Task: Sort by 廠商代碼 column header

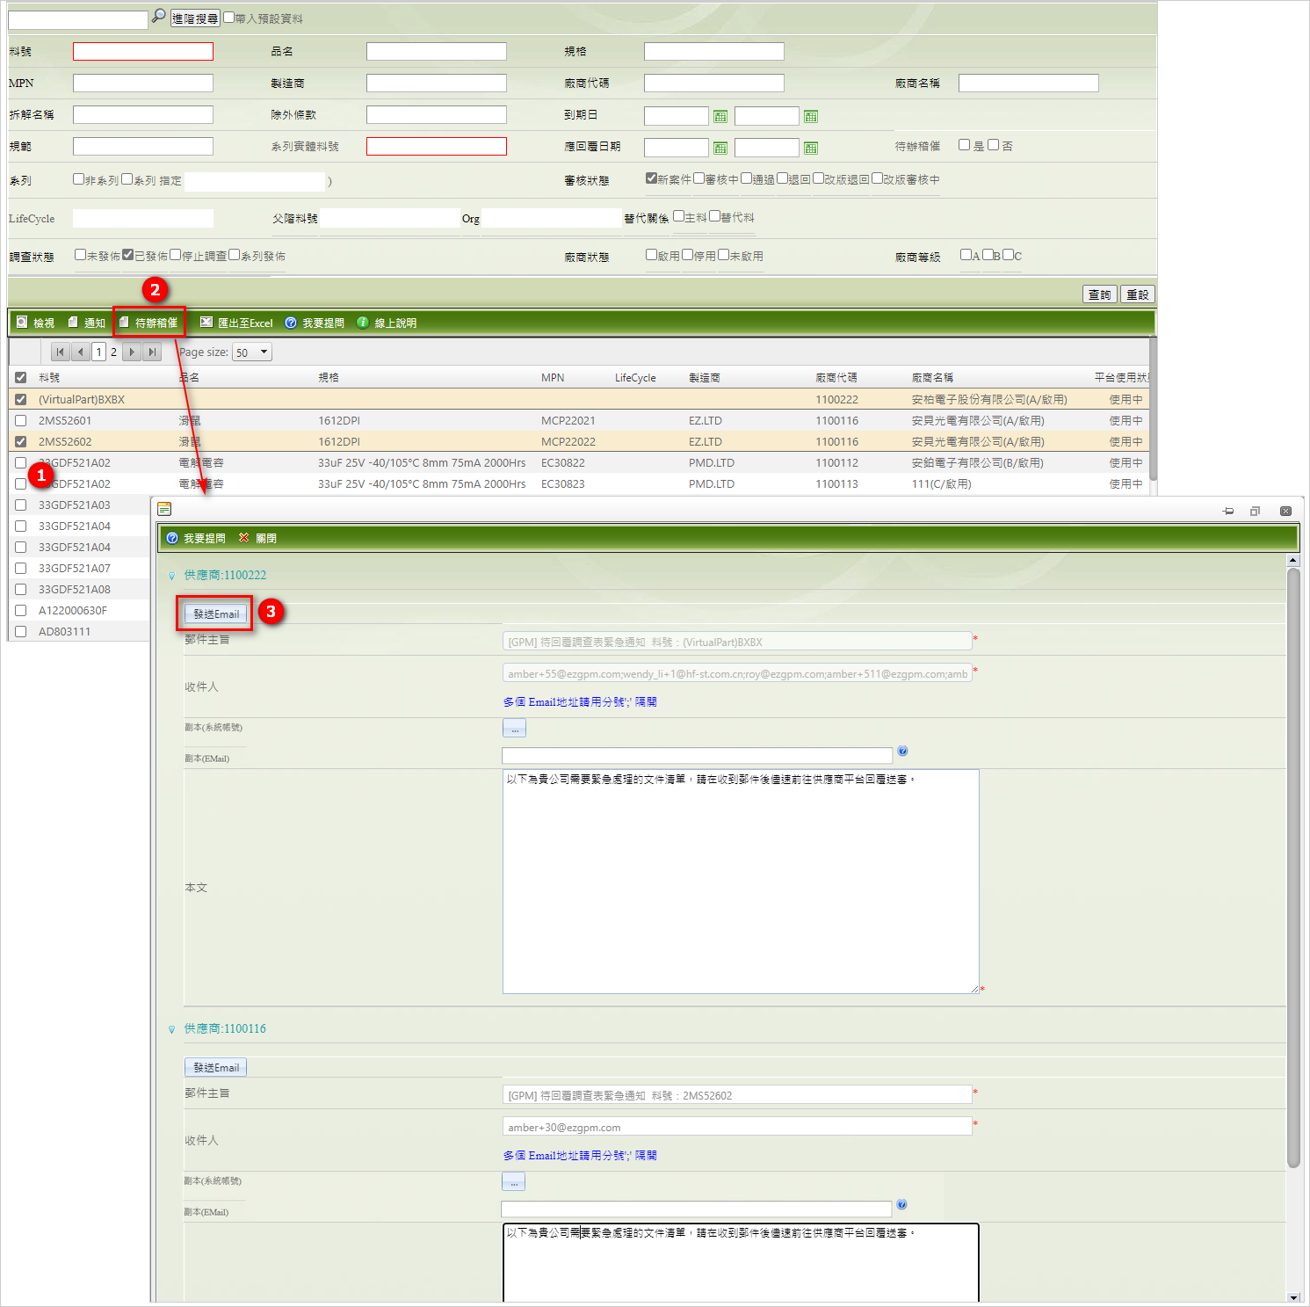Action: click(836, 378)
